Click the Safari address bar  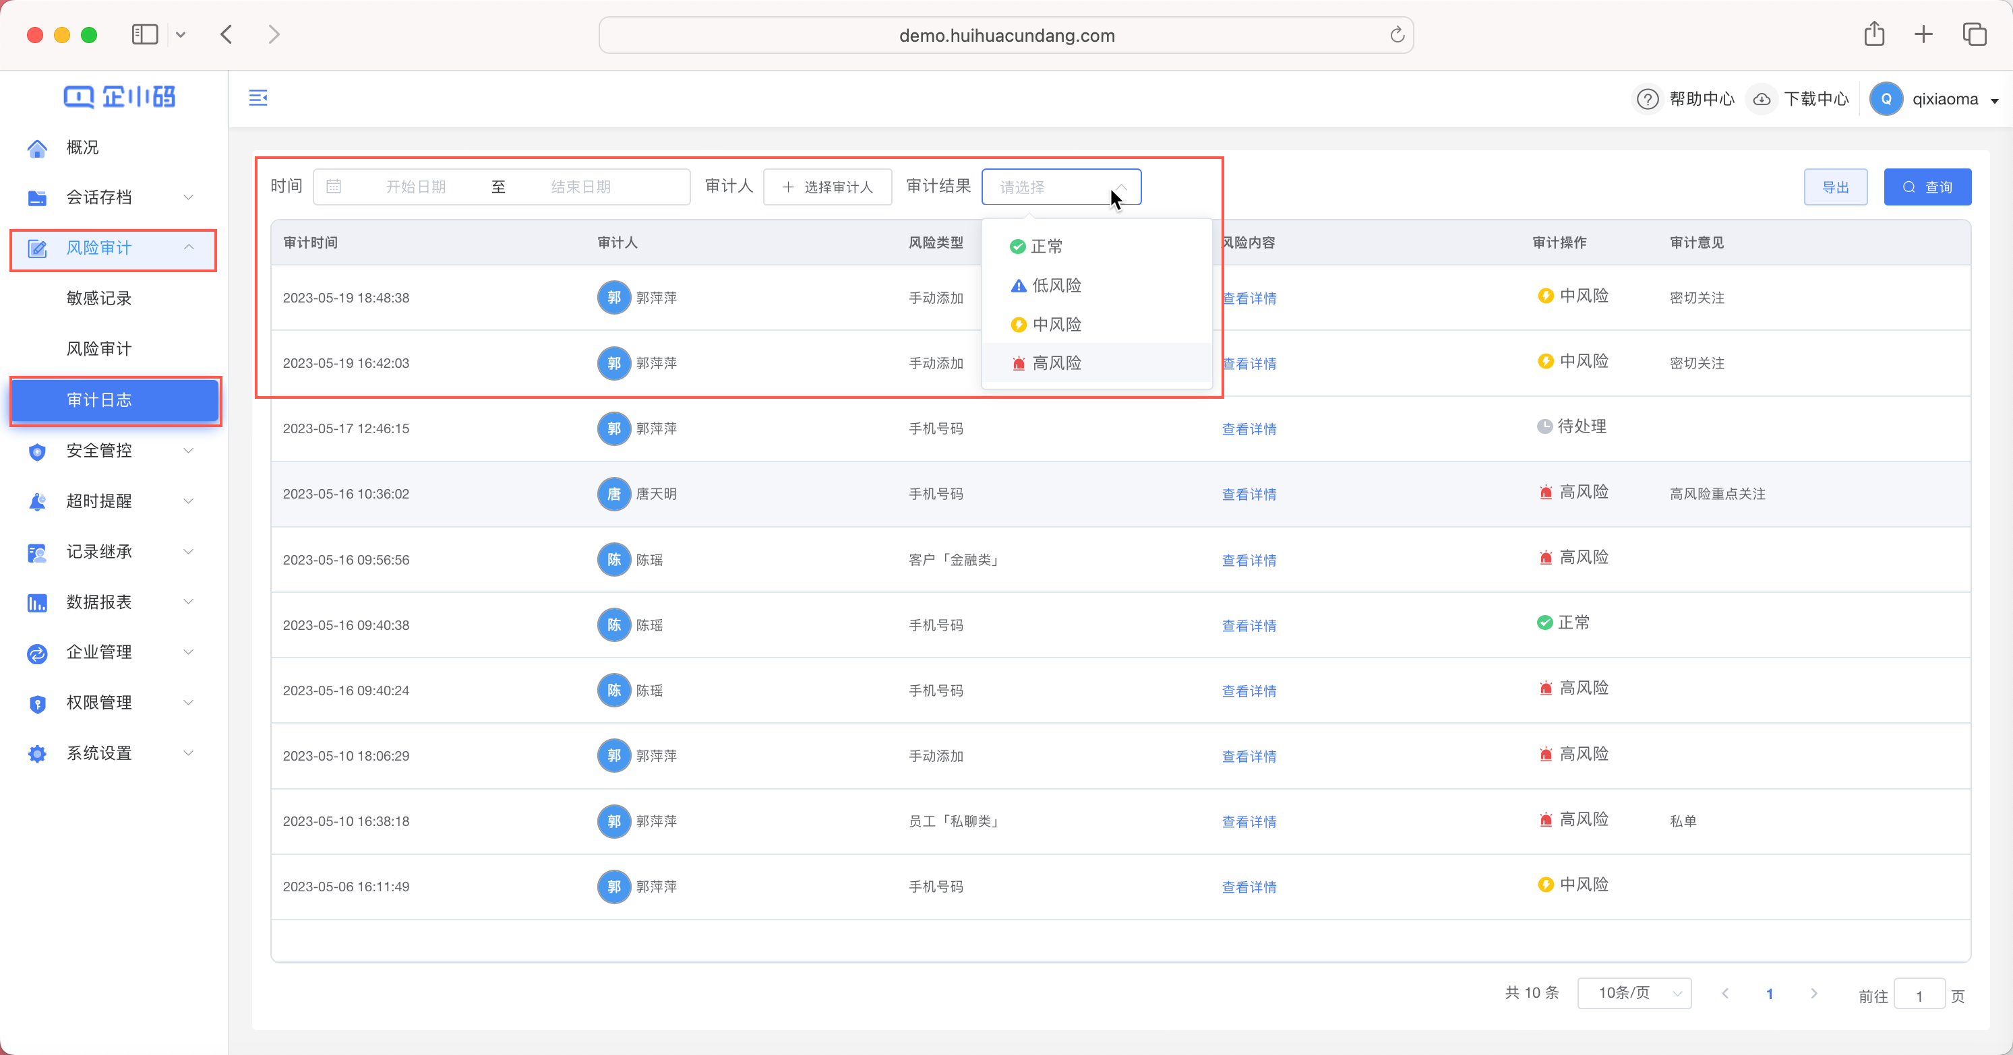pyautogui.click(x=1006, y=35)
